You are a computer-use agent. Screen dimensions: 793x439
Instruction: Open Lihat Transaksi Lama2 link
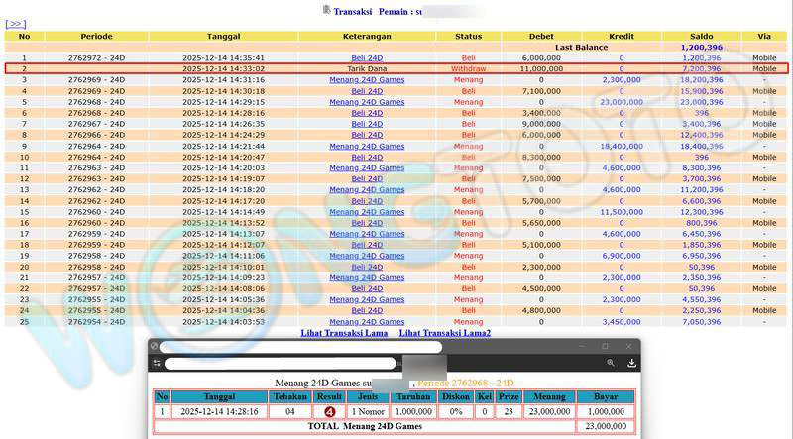pos(444,333)
